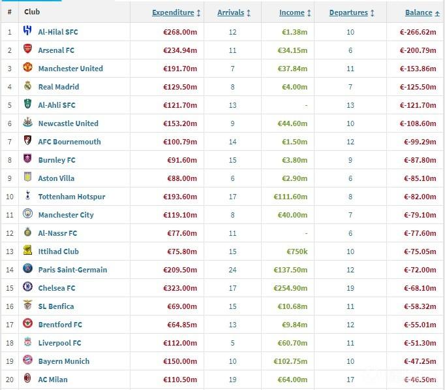Click the Newcastle United crest icon
445x390 pixels.
27,123
